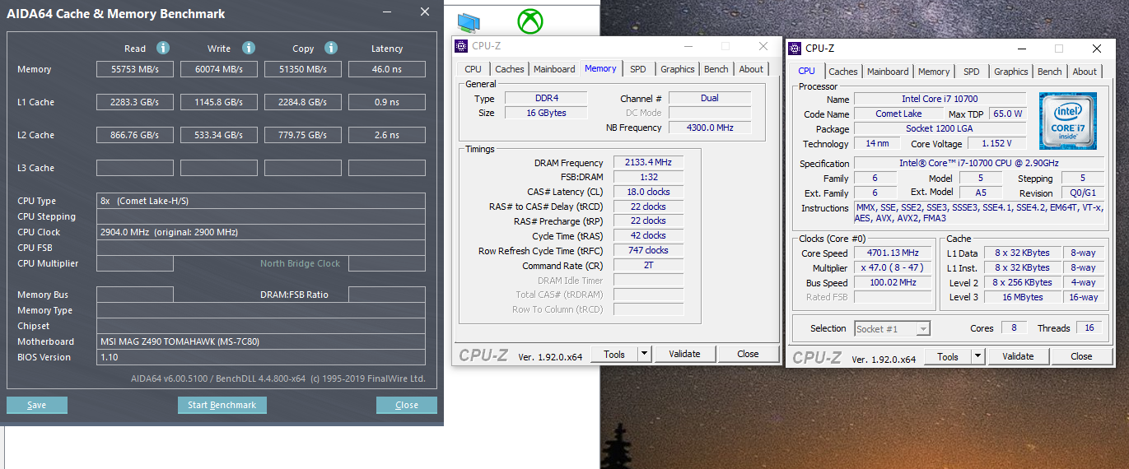The height and width of the screenshot is (469, 1129).
Task: Select Graphics tab in right CPU-Z window
Action: [x=1011, y=72]
